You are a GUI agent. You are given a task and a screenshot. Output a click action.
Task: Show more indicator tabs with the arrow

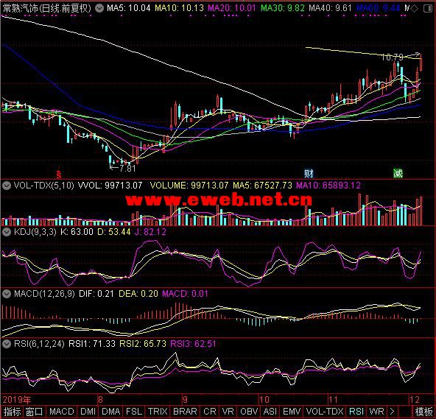[392, 412]
